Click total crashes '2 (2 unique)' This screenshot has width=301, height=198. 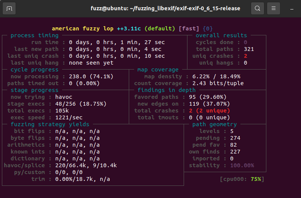[210, 111]
